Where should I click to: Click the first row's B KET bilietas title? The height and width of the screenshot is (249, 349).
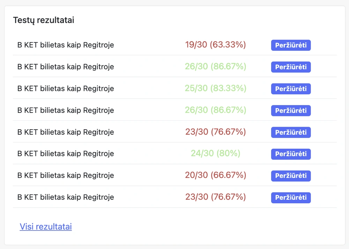[66, 45]
